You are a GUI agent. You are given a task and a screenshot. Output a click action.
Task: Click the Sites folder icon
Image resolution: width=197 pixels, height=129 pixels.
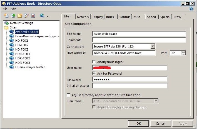[x=6, y=27]
